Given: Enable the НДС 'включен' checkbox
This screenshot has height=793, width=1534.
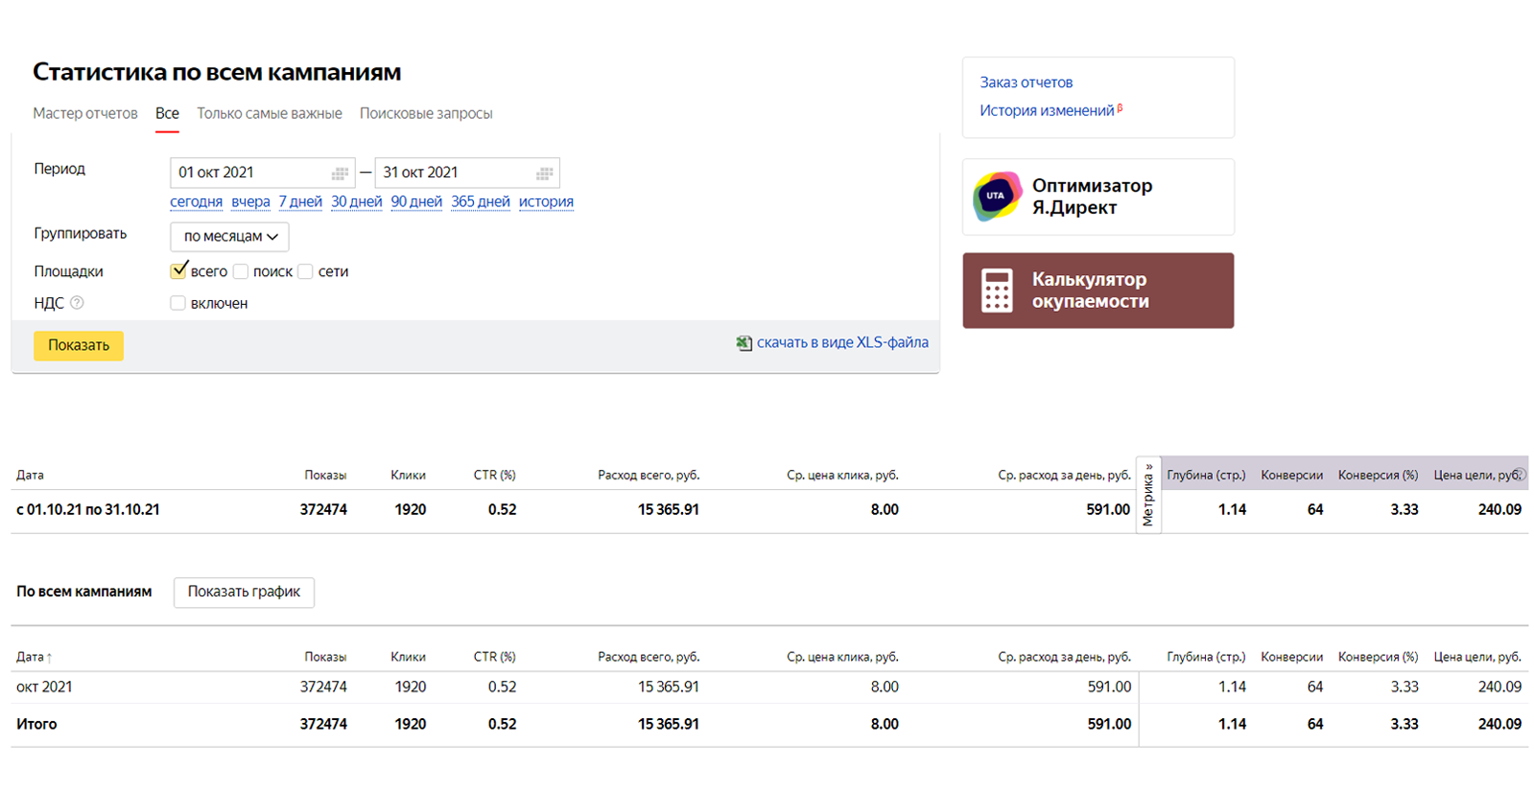Looking at the screenshot, I should (x=177, y=303).
